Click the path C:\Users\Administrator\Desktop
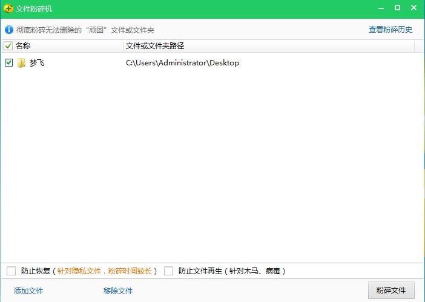This screenshot has width=425, height=302. (182, 63)
